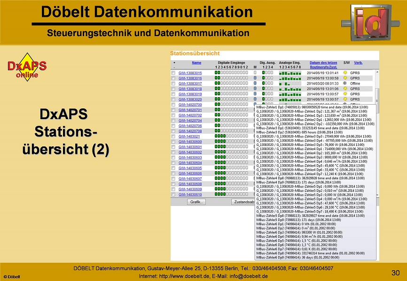Open station link GWI-14030600

190,142
